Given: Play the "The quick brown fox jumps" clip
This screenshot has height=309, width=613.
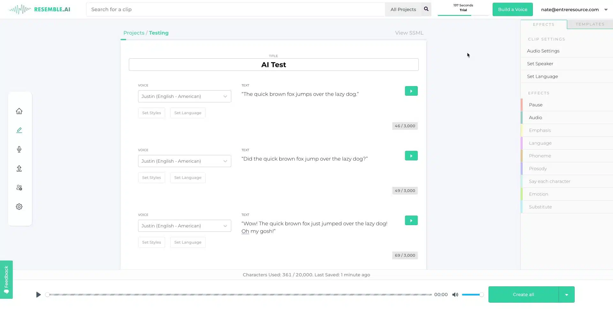Looking at the screenshot, I should coord(411,91).
